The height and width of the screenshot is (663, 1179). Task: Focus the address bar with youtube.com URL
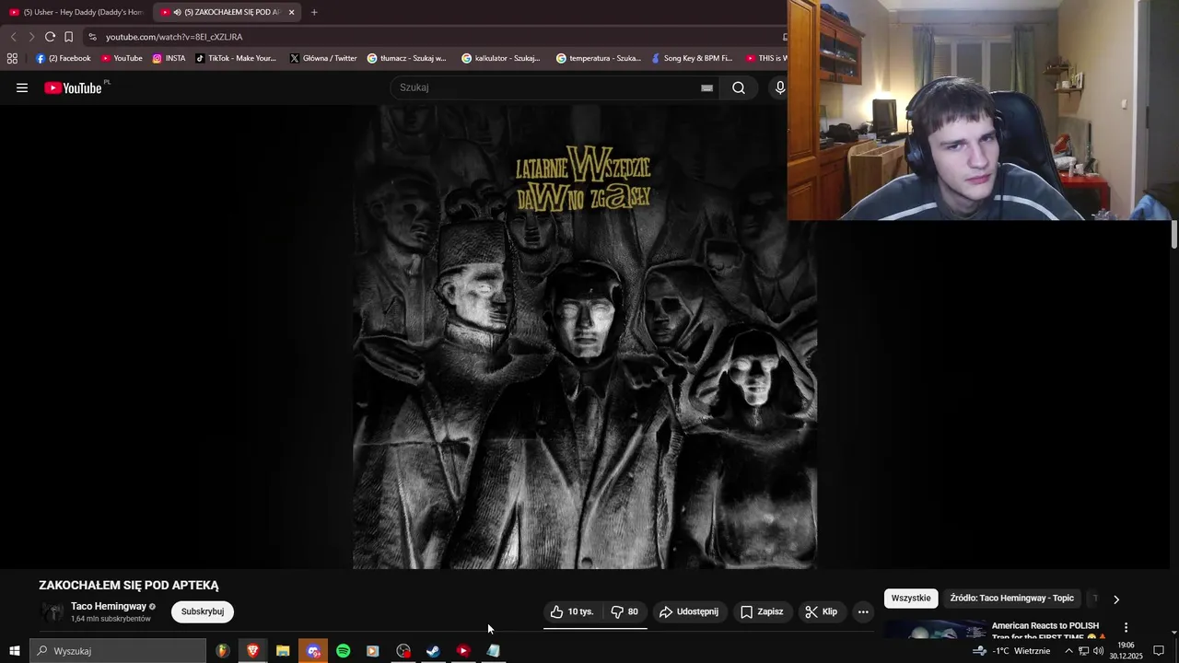pyautogui.click(x=433, y=37)
